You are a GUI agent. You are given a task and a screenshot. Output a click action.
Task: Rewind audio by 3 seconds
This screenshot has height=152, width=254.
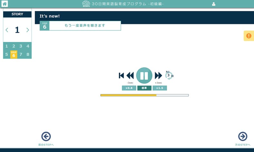click(130, 76)
